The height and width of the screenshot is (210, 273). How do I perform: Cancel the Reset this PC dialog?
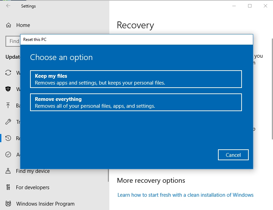tap(233, 155)
